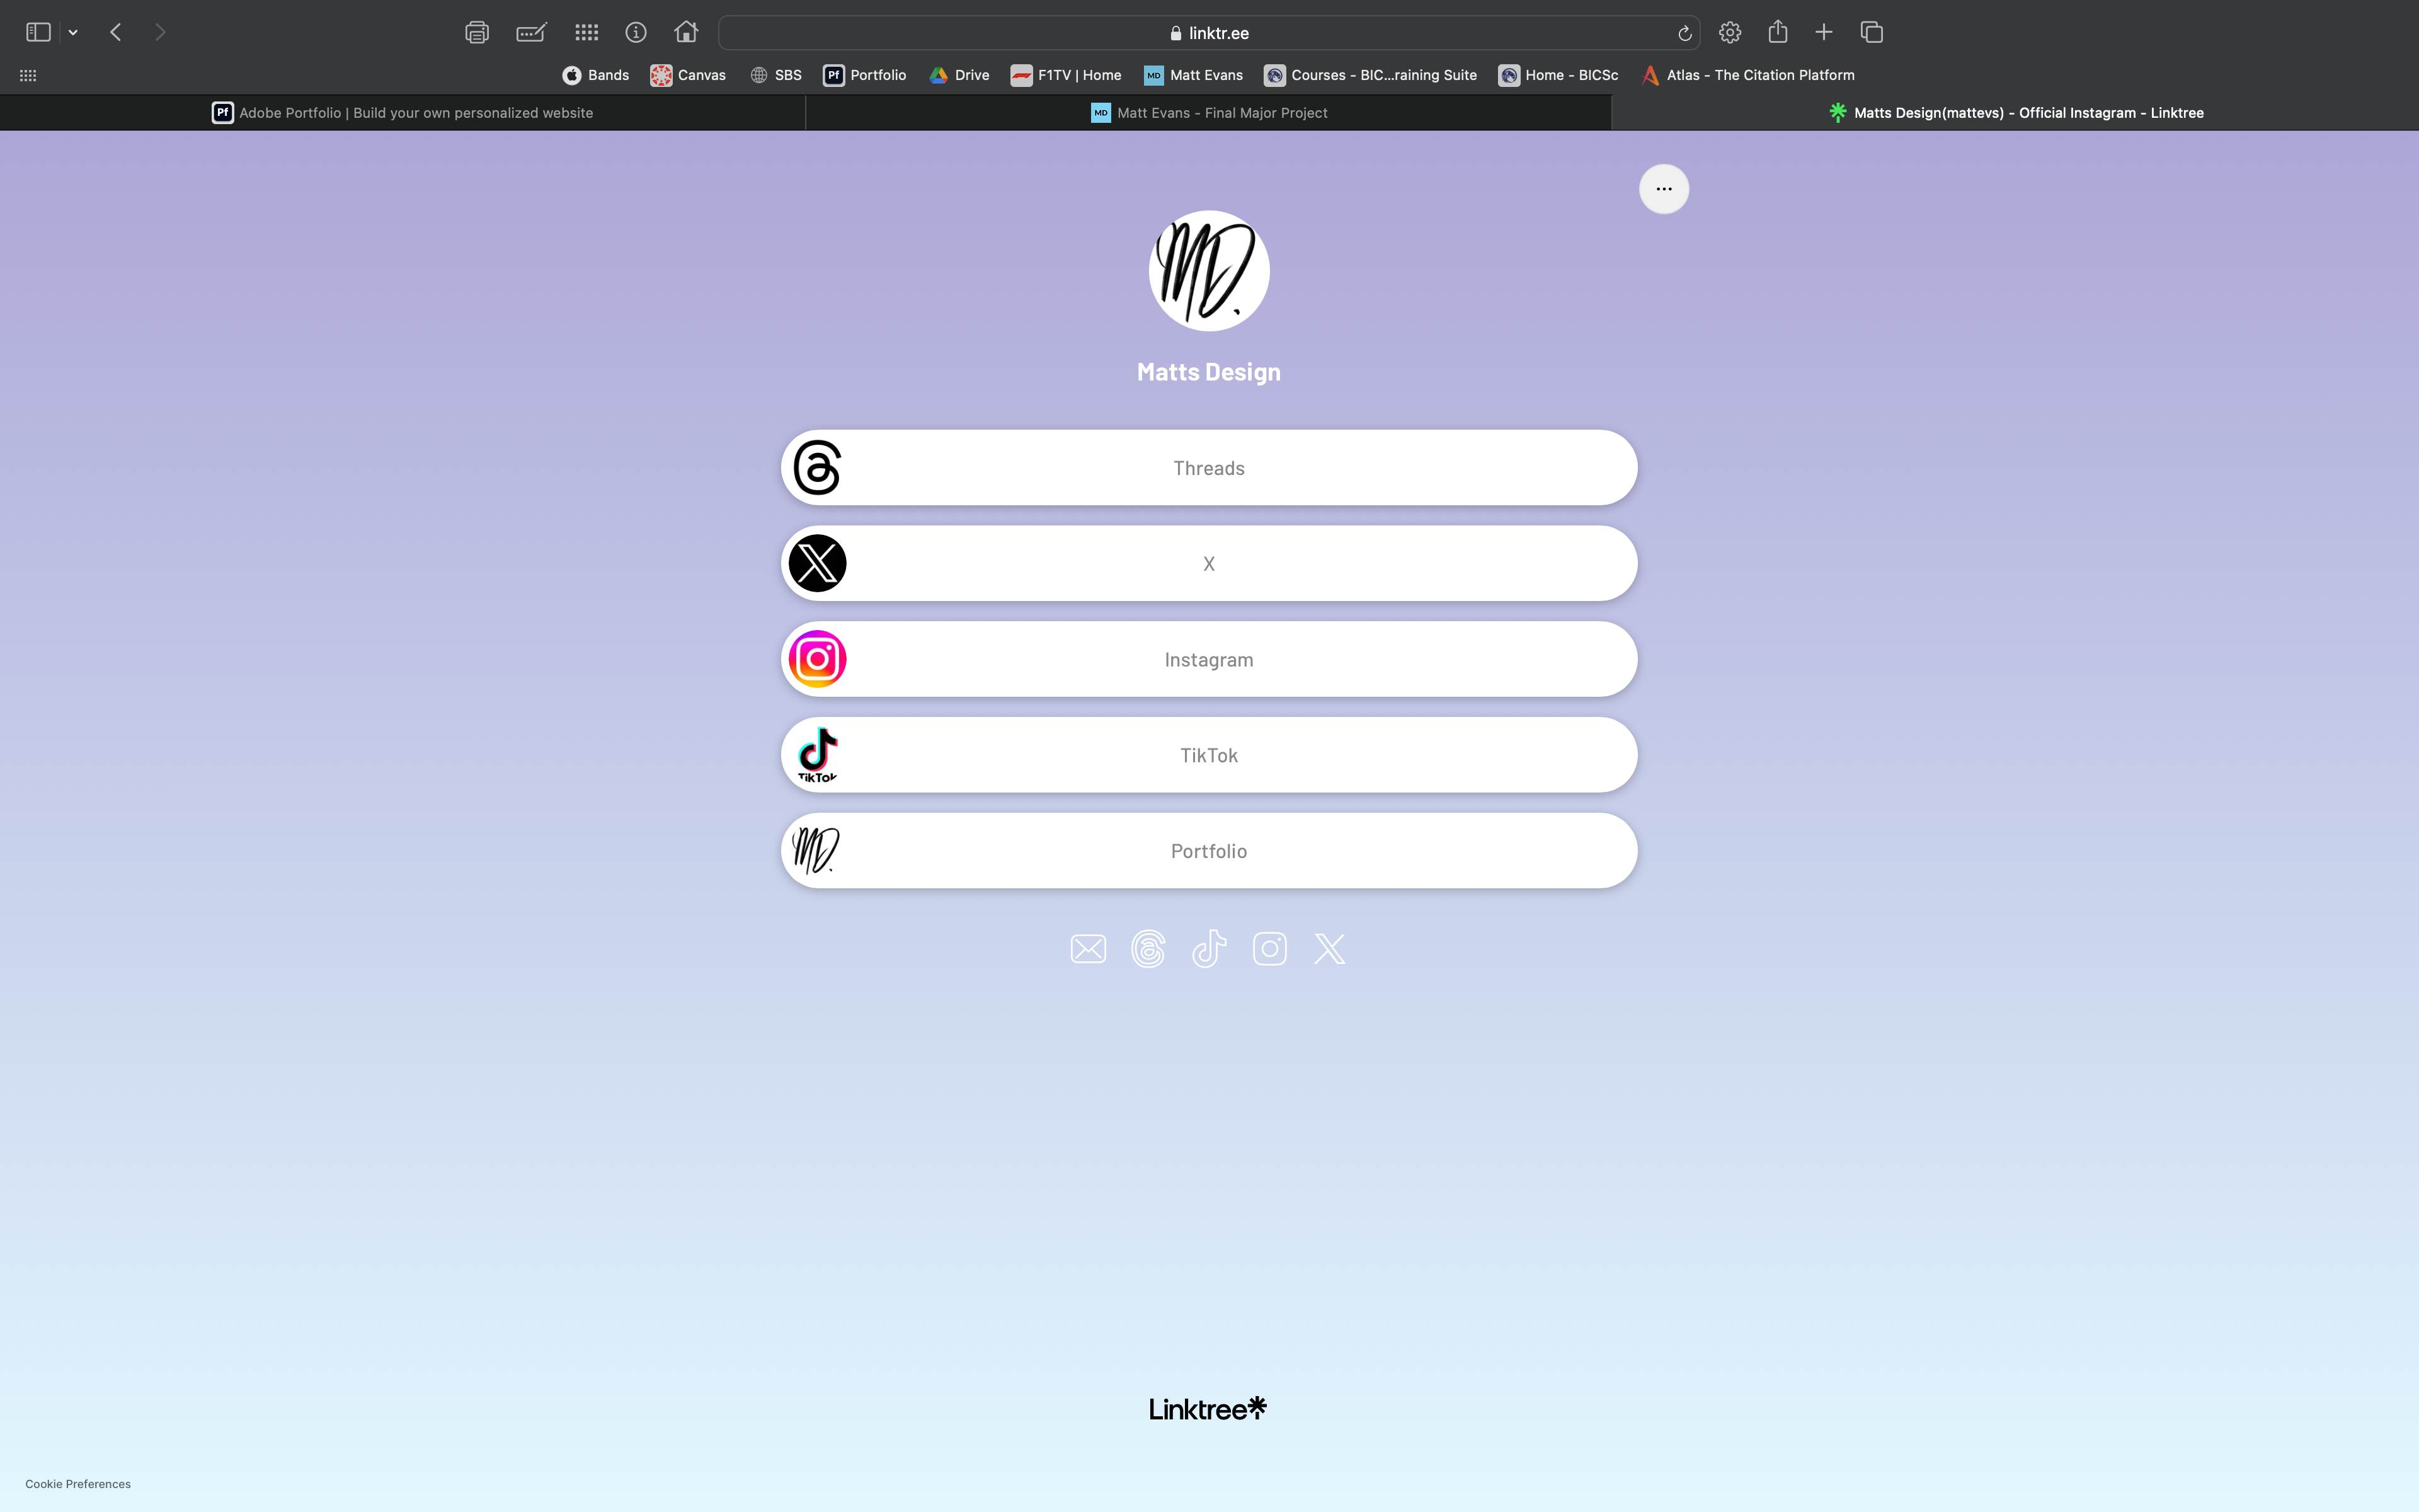Select the Matts Design Linktree tab
The height and width of the screenshot is (1512, 2419).
coord(2015,113)
